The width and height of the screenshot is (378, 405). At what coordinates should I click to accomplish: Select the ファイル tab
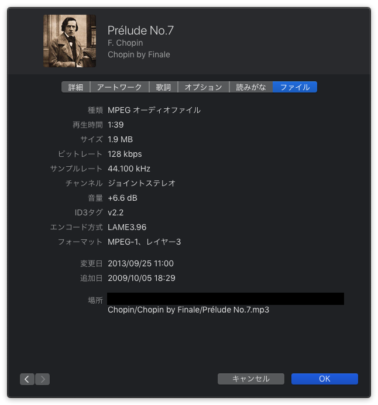coord(295,87)
